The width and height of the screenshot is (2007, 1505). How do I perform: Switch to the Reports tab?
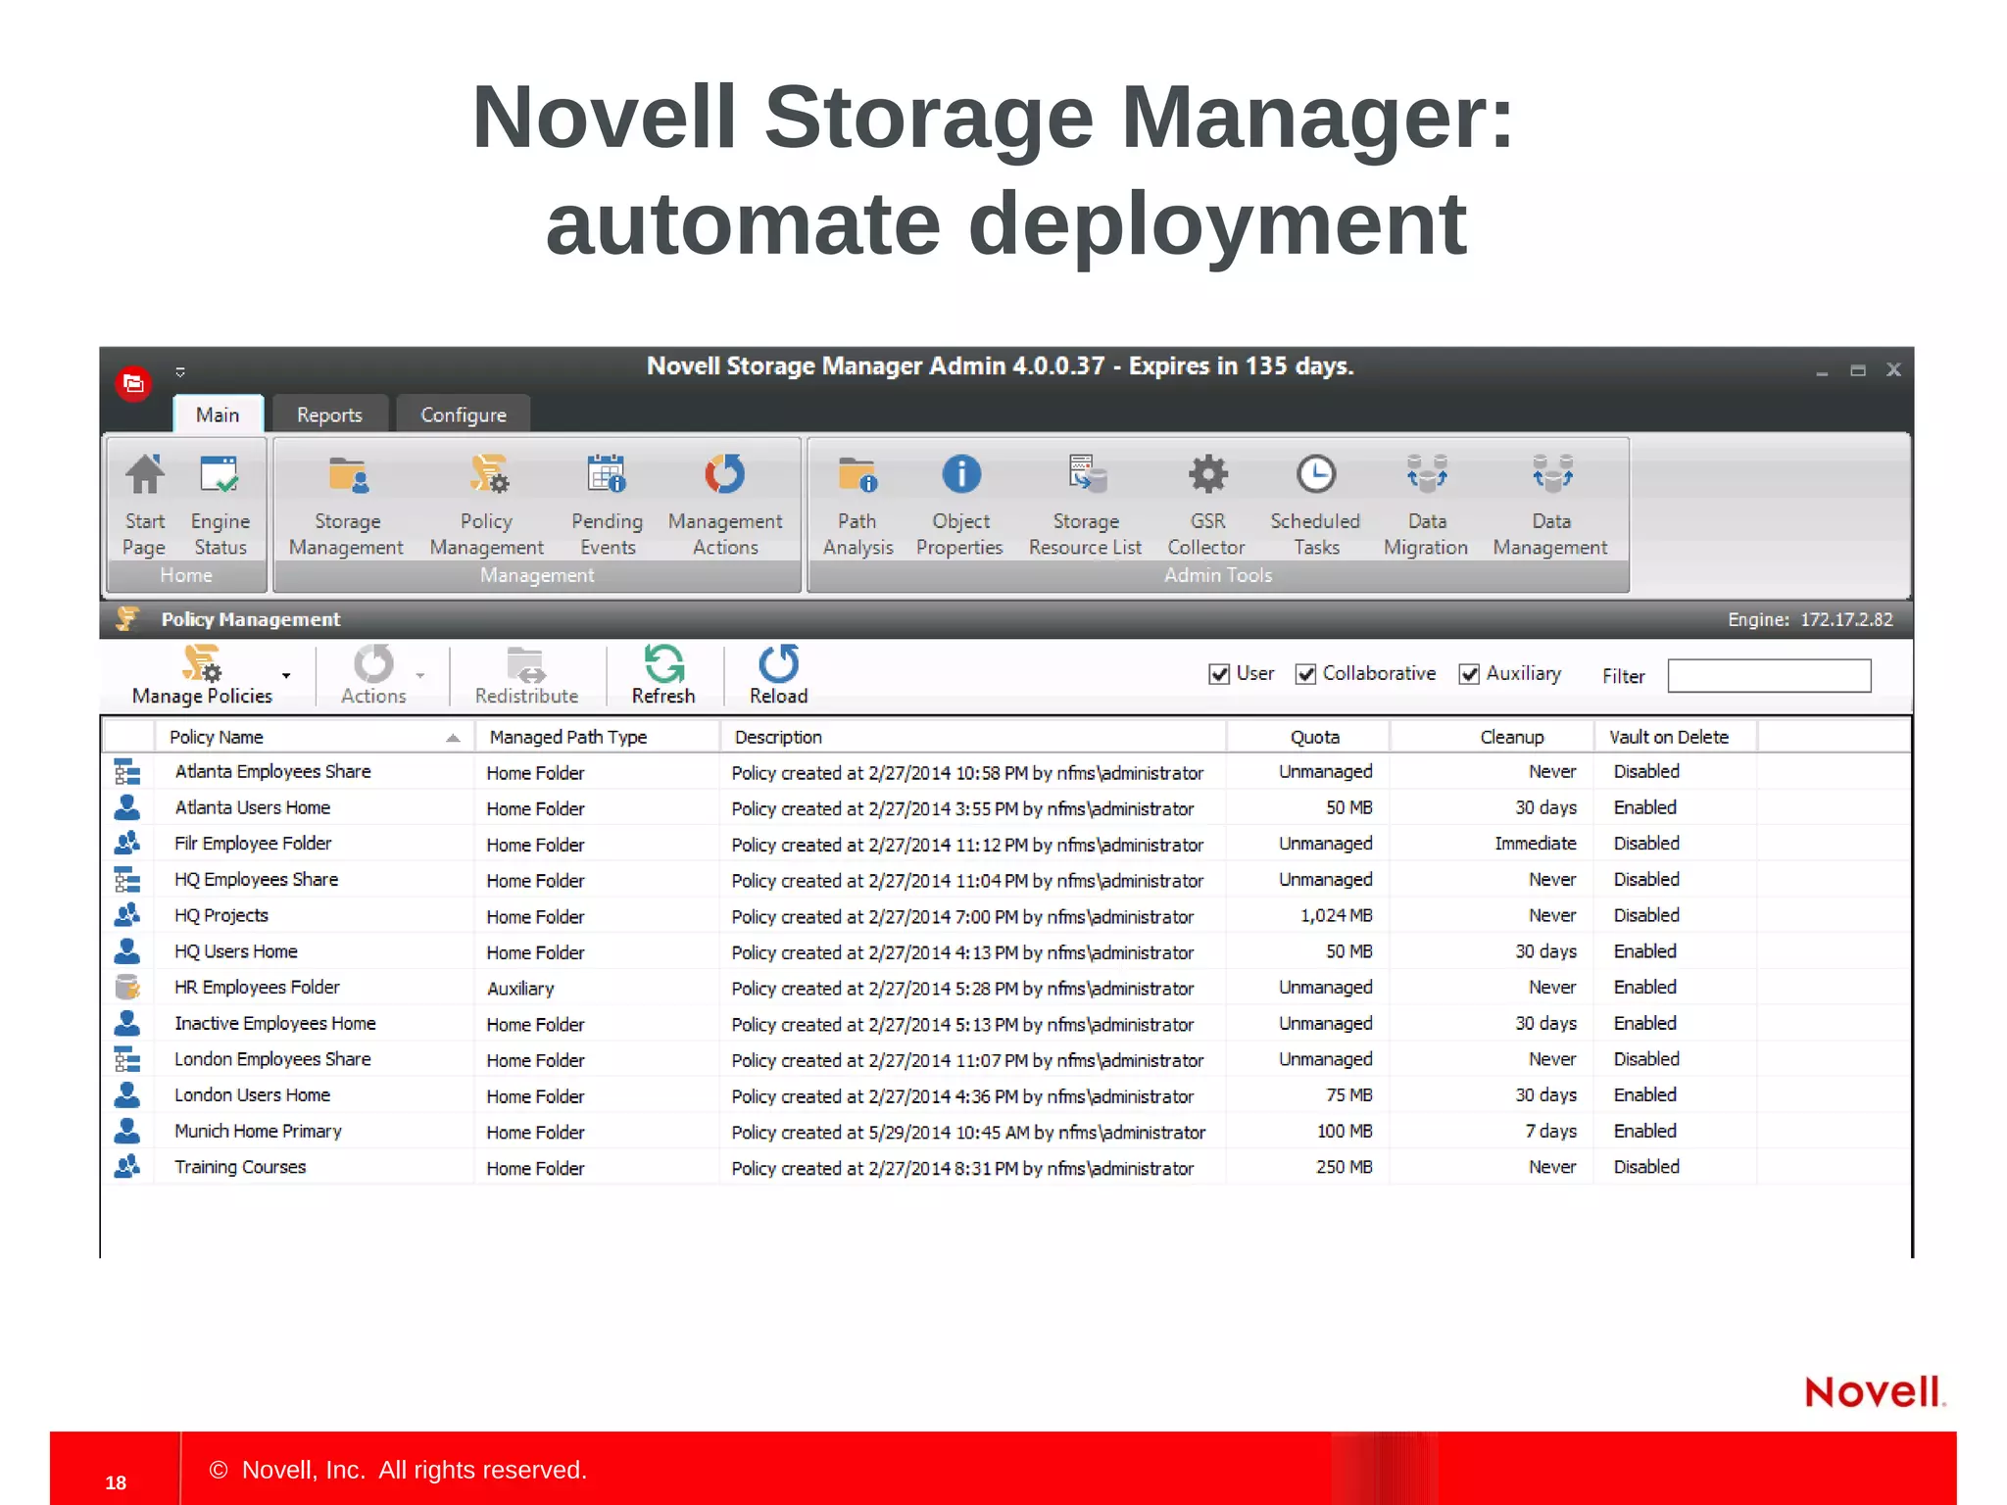point(329,414)
